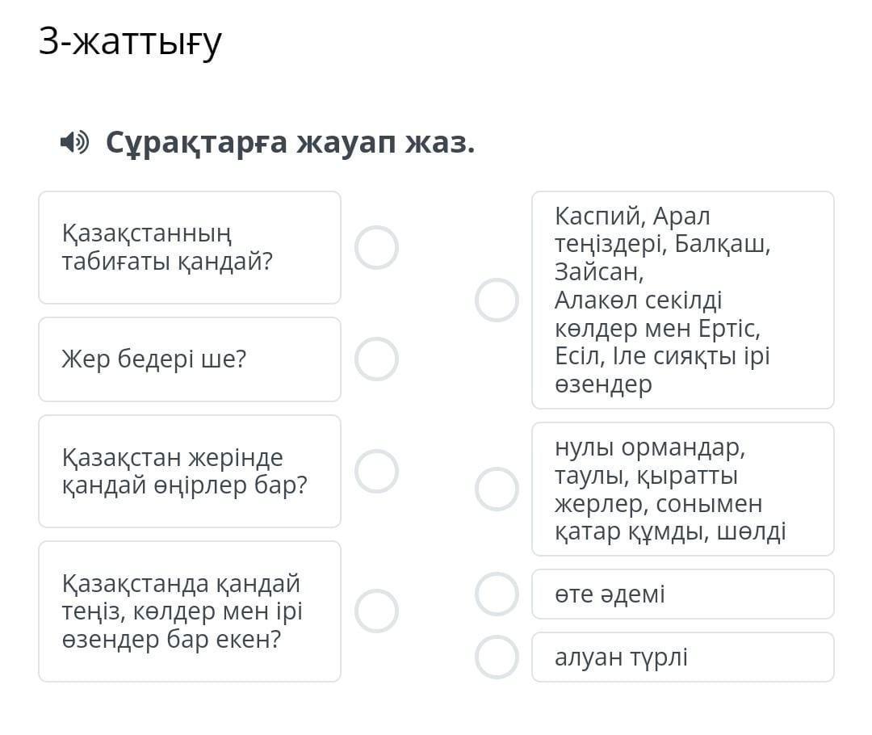Click the 'Каспий, Арал теңіздері' answer card
Viewport: 872px width, 735px height.
point(682,300)
